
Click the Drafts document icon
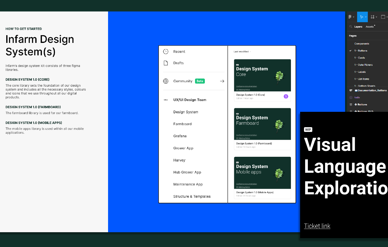(166, 63)
